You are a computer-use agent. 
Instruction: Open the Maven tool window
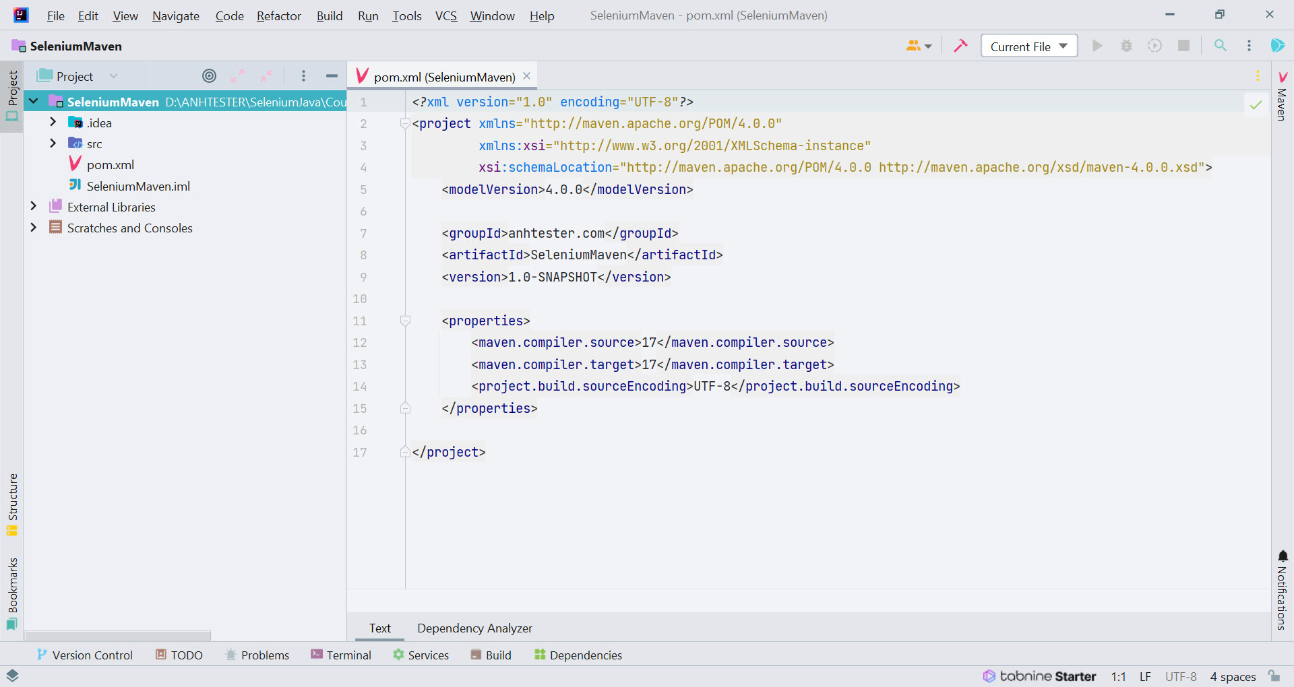(1282, 96)
